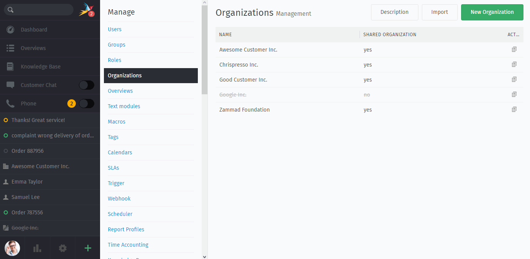Click the search magnifier icon

(11, 10)
